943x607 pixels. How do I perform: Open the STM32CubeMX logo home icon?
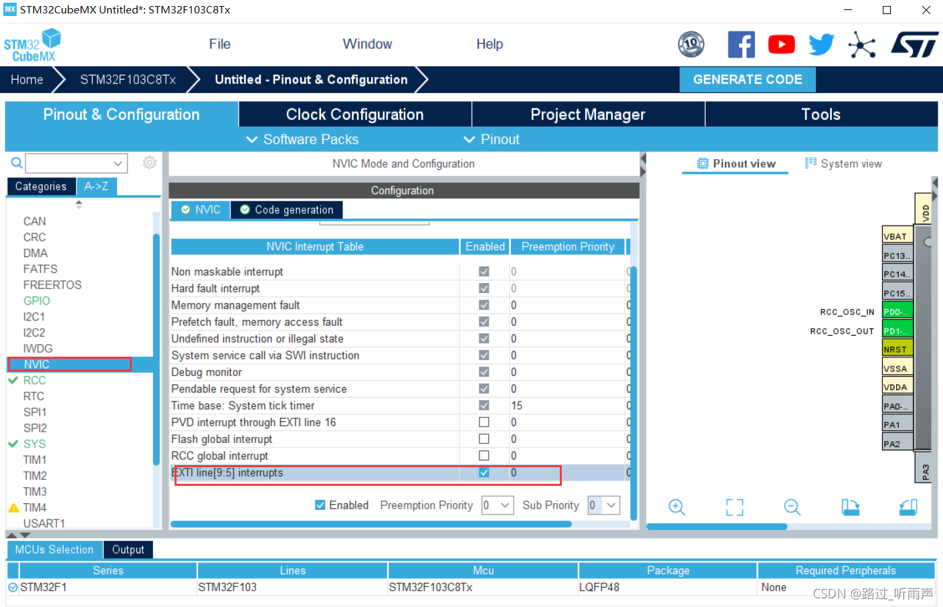(32, 45)
